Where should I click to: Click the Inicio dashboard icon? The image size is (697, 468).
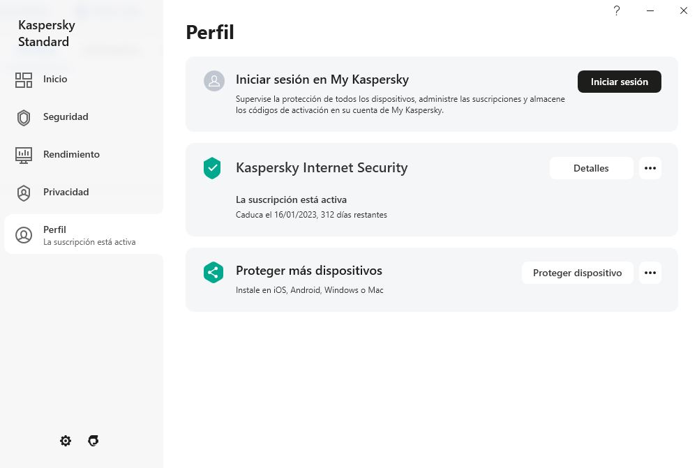24,80
